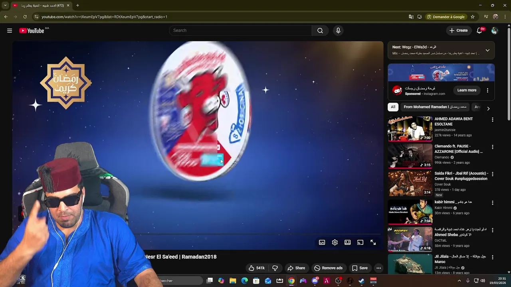Open volume control in system tray
Image resolution: width=511 pixels, height=287 pixels.
coord(482,281)
